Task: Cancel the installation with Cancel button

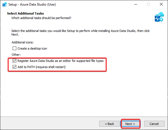Action: click(x=154, y=124)
